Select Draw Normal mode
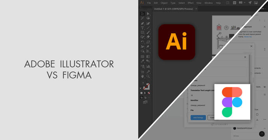Viewport: 268px width, 140px height. click(141, 97)
